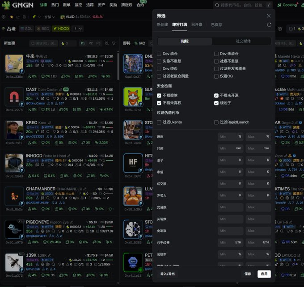Select the P2 preset button
304x287 pixels.
[91, 43]
